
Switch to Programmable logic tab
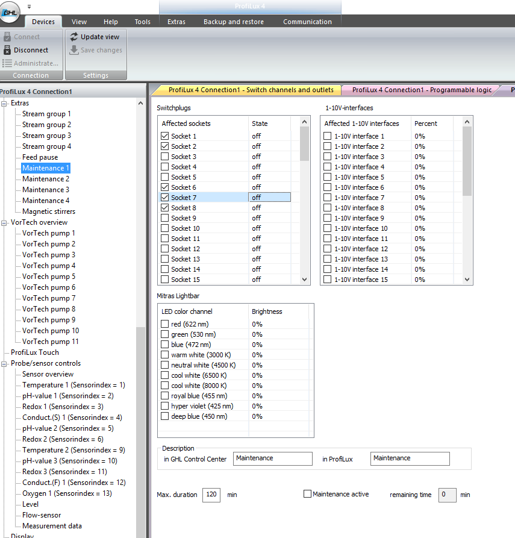click(x=422, y=90)
